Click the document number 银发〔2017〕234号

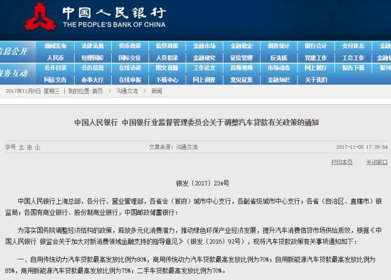[202, 184]
